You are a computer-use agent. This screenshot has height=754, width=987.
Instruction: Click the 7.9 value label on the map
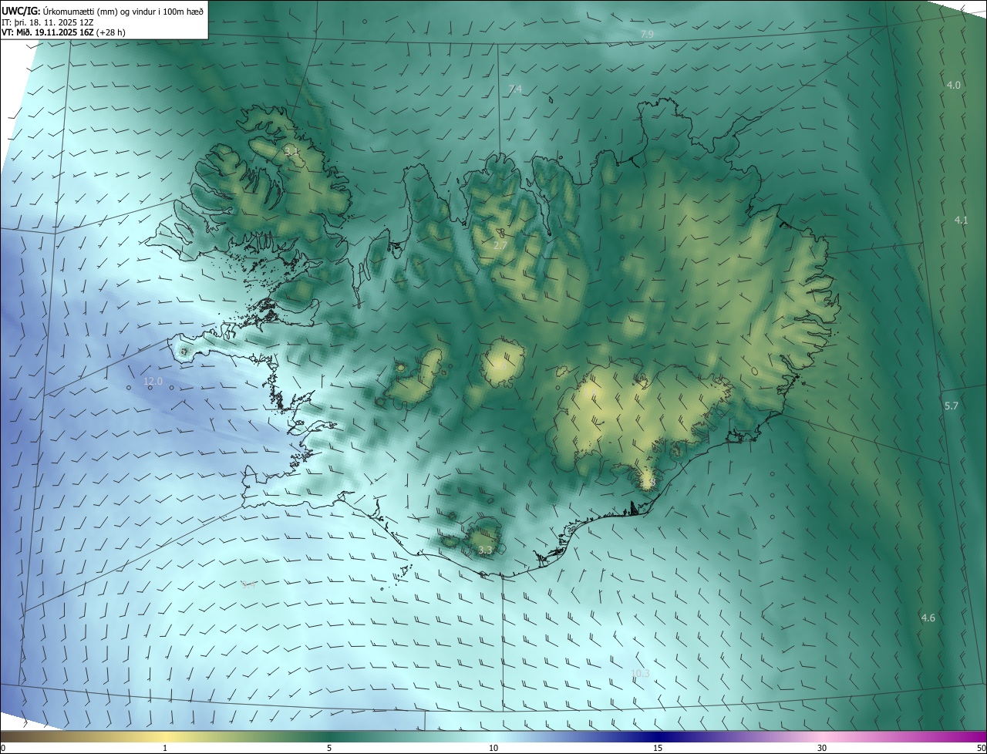[x=647, y=35]
